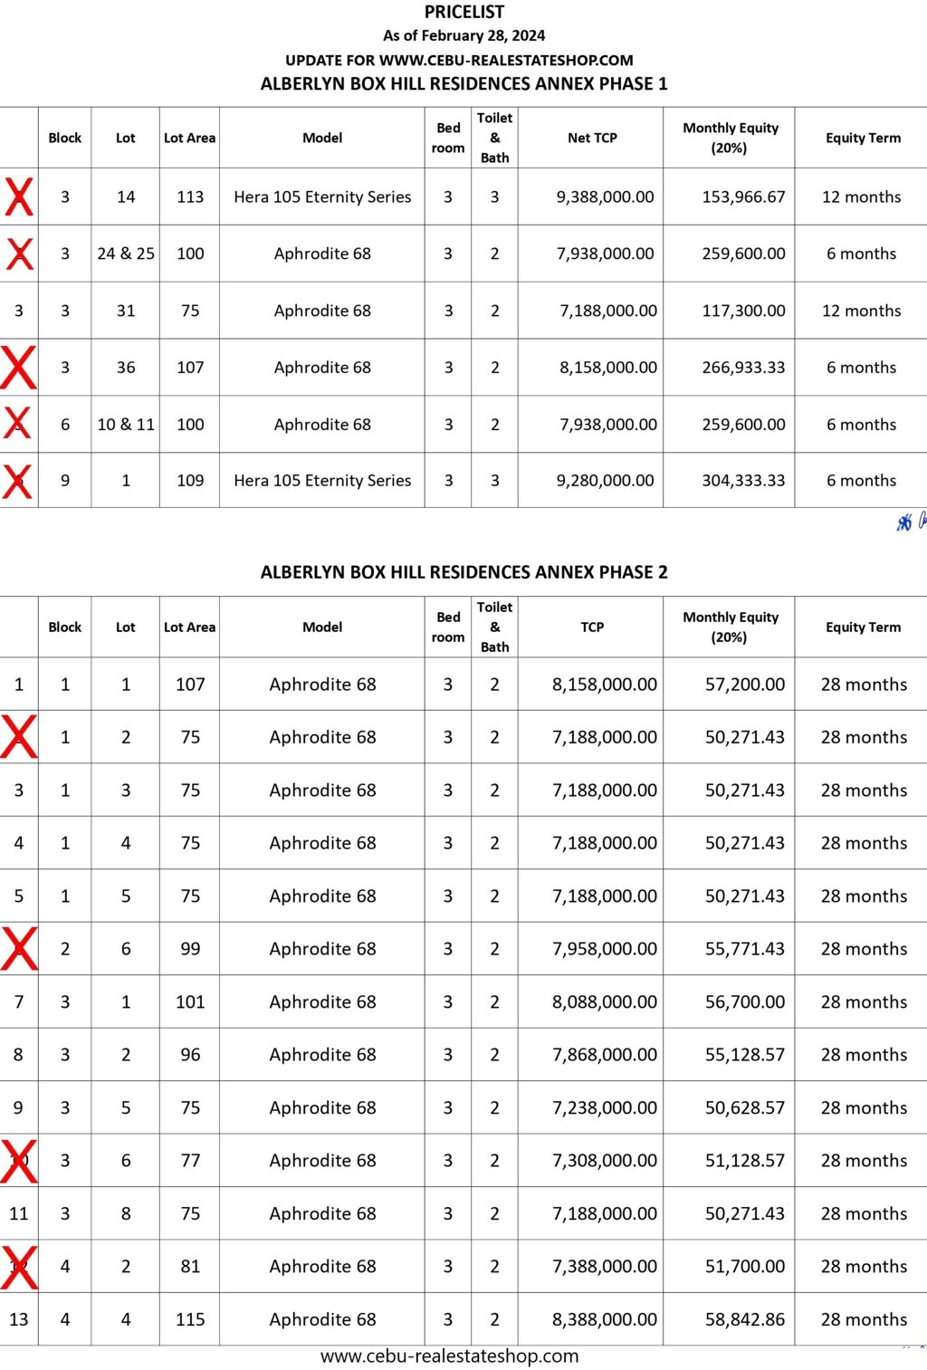The height and width of the screenshot is (1370, 927).
Task: Click the 7,308,000.00 TCP cell
Action: (x=605, y=1160)
